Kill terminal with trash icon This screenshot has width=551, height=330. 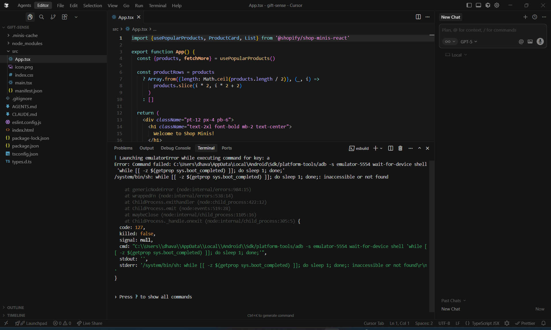(x=400, y=148)
